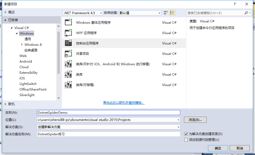Click the 确定 button
This screenshot has height=155, width=255.
pyautogui.click(x=218, y=148)
